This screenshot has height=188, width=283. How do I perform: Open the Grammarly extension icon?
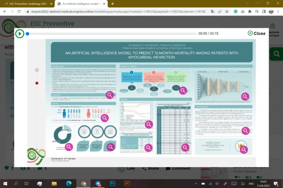(235, 11)
